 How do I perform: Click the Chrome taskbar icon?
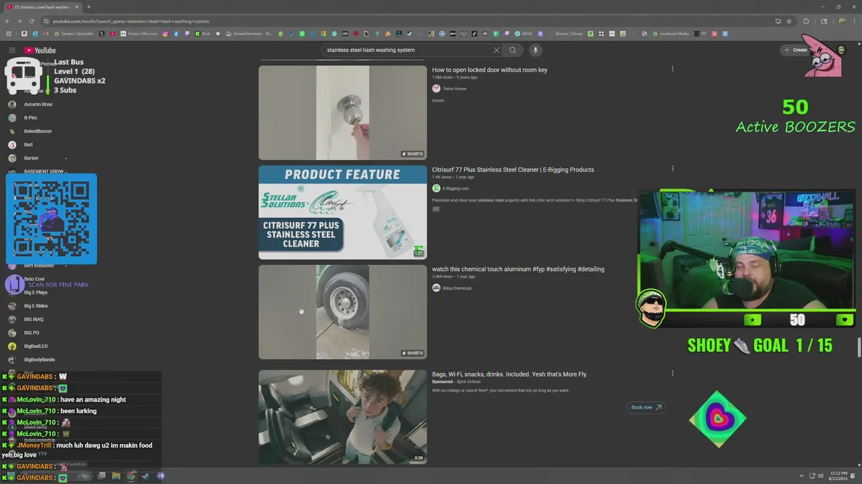[131, 476]
